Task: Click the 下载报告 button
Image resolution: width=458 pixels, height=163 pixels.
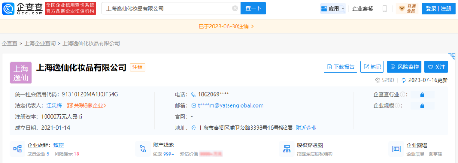Action: 341,67
